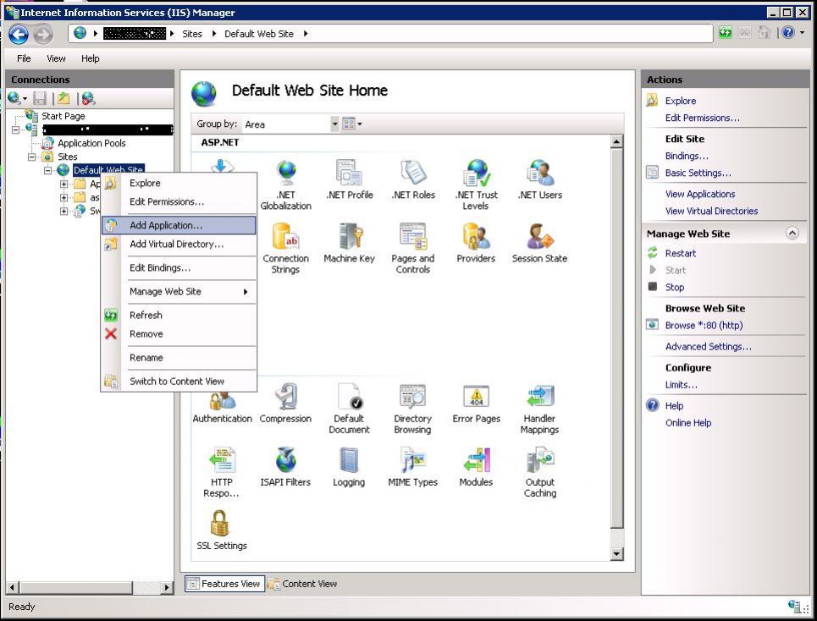Choose Remove from the context menu
This screenshot has height=621, width=817.
179,334
